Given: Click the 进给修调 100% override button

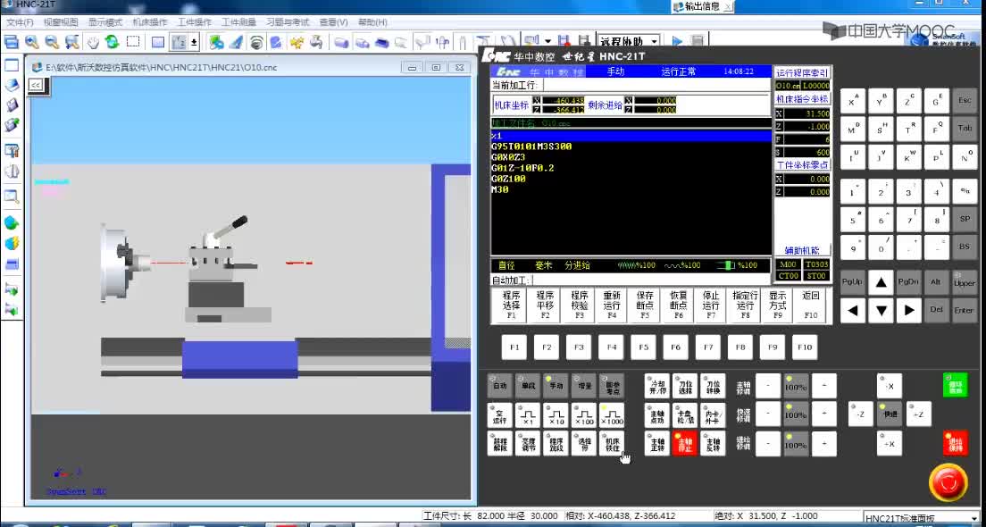Looking at the screenshot, I should 796,443.
